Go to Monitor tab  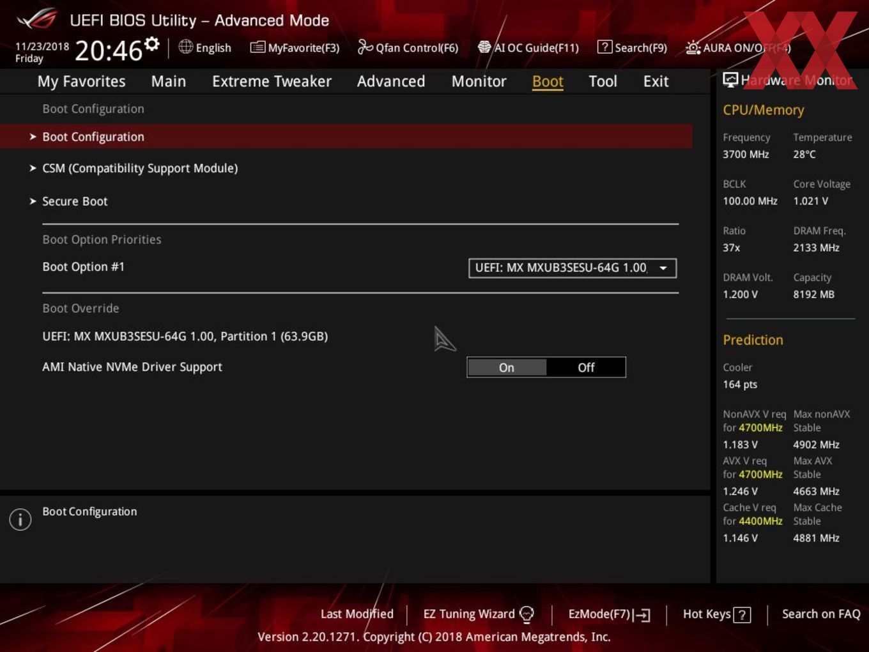tap(479, 81)
